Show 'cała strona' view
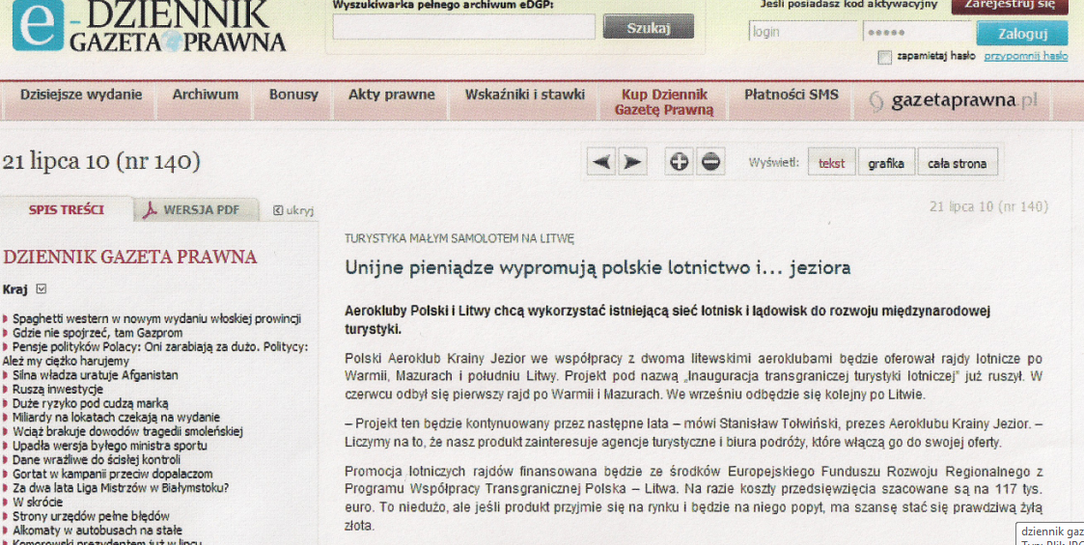Viewport: 1084px width, 545px height. tap(956, 163)
